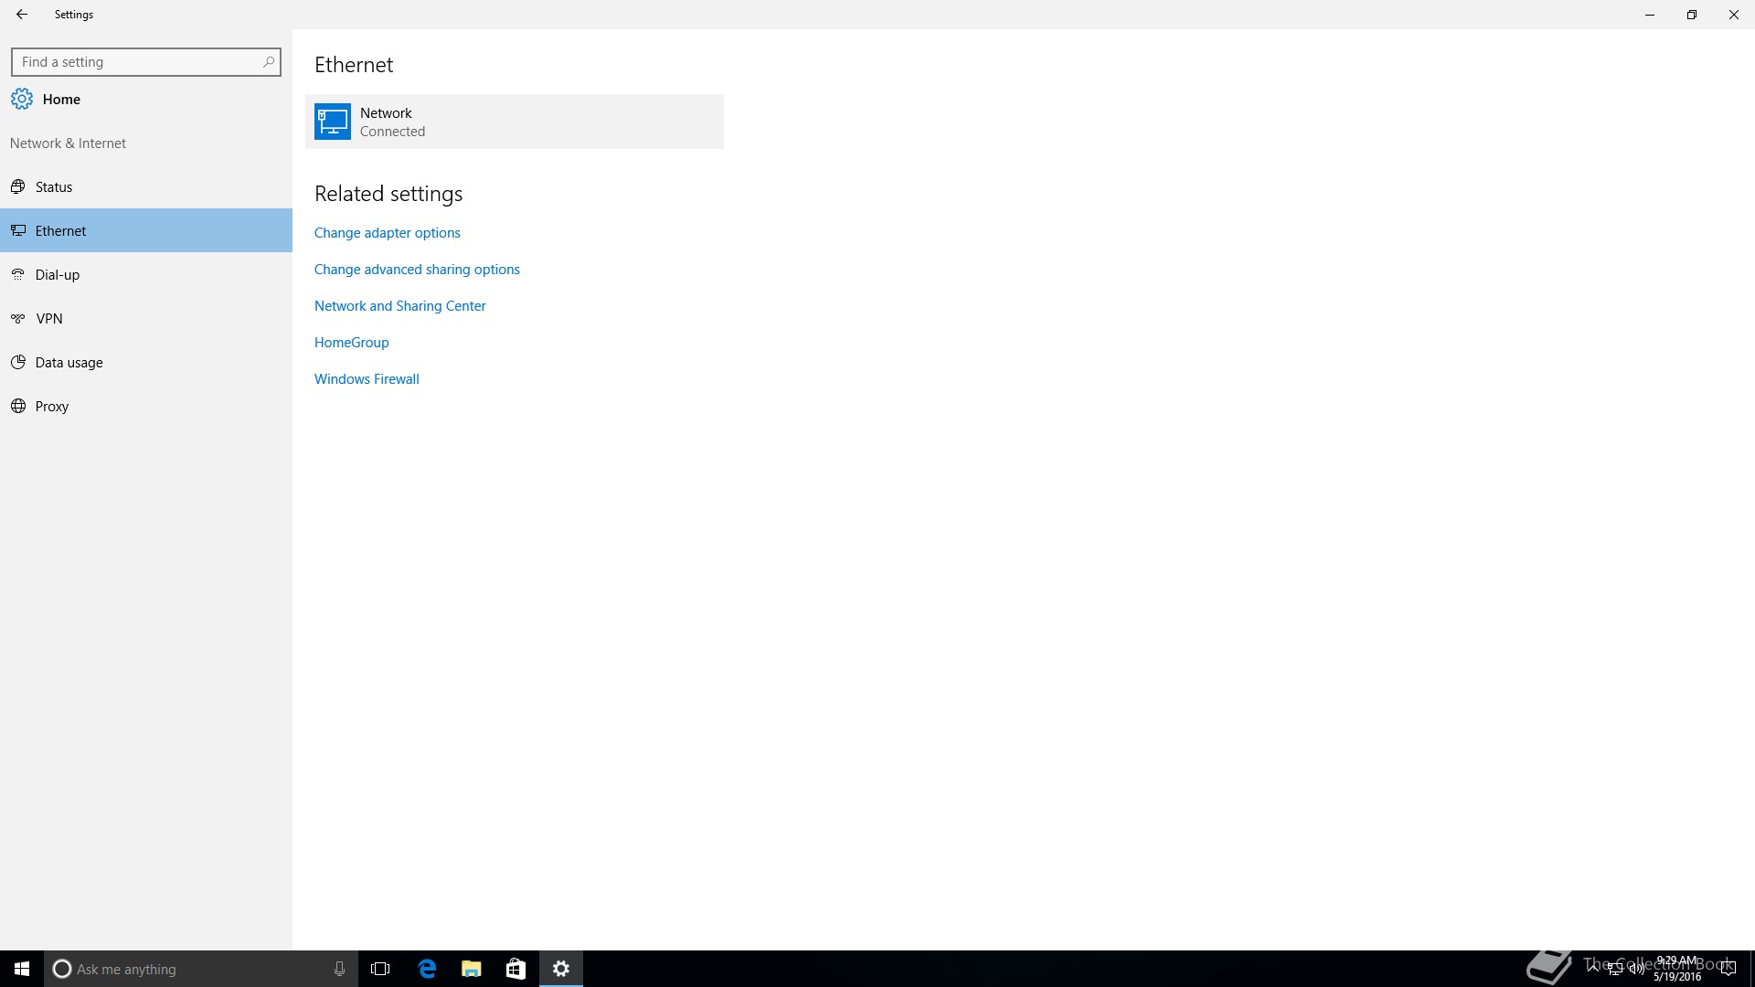The image size is (1755, 987).
Task: Click the Find a setting field
Action: (137, 62)
